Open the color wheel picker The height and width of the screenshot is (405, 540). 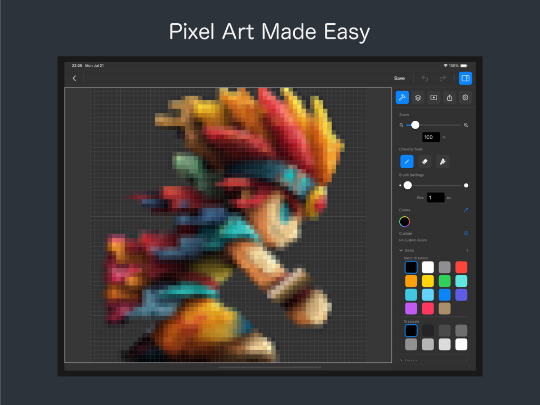point(404,221)
